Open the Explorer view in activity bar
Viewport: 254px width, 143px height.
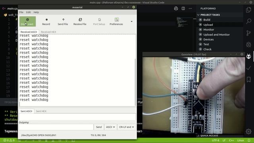click(248, 10)
